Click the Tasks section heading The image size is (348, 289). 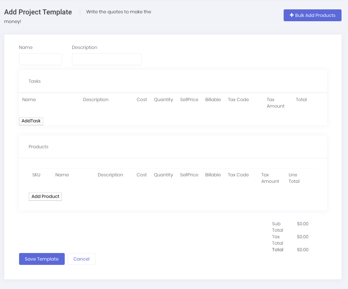pyautogui.click(x=35, y=81)
